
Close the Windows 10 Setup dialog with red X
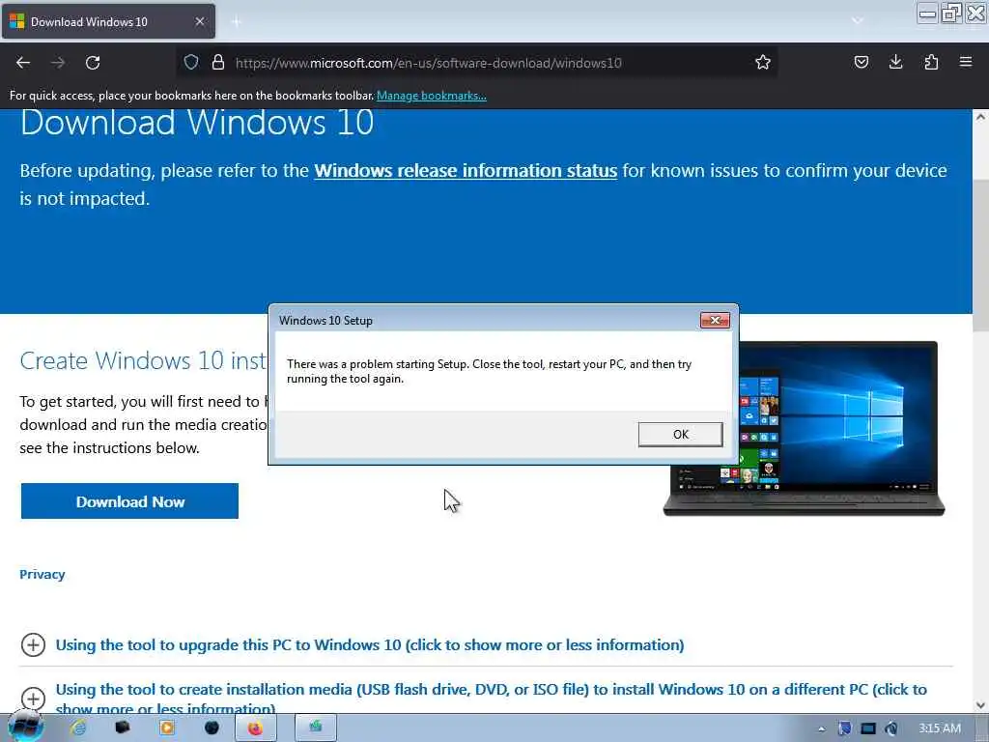click(715, 321)
